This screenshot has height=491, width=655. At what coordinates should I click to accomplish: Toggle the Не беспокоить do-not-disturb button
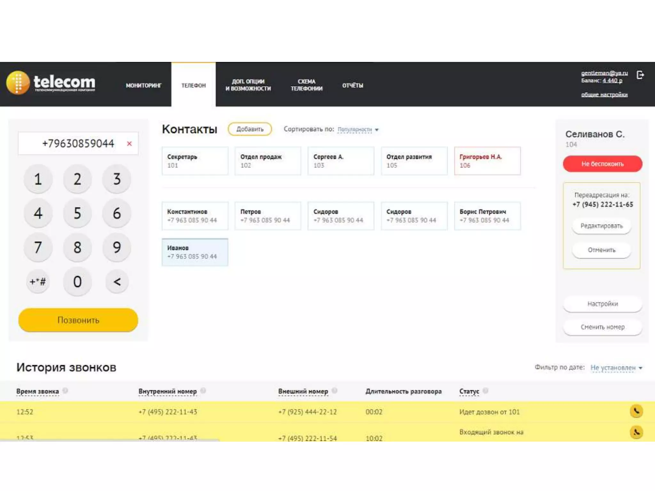tap(602, 164)
